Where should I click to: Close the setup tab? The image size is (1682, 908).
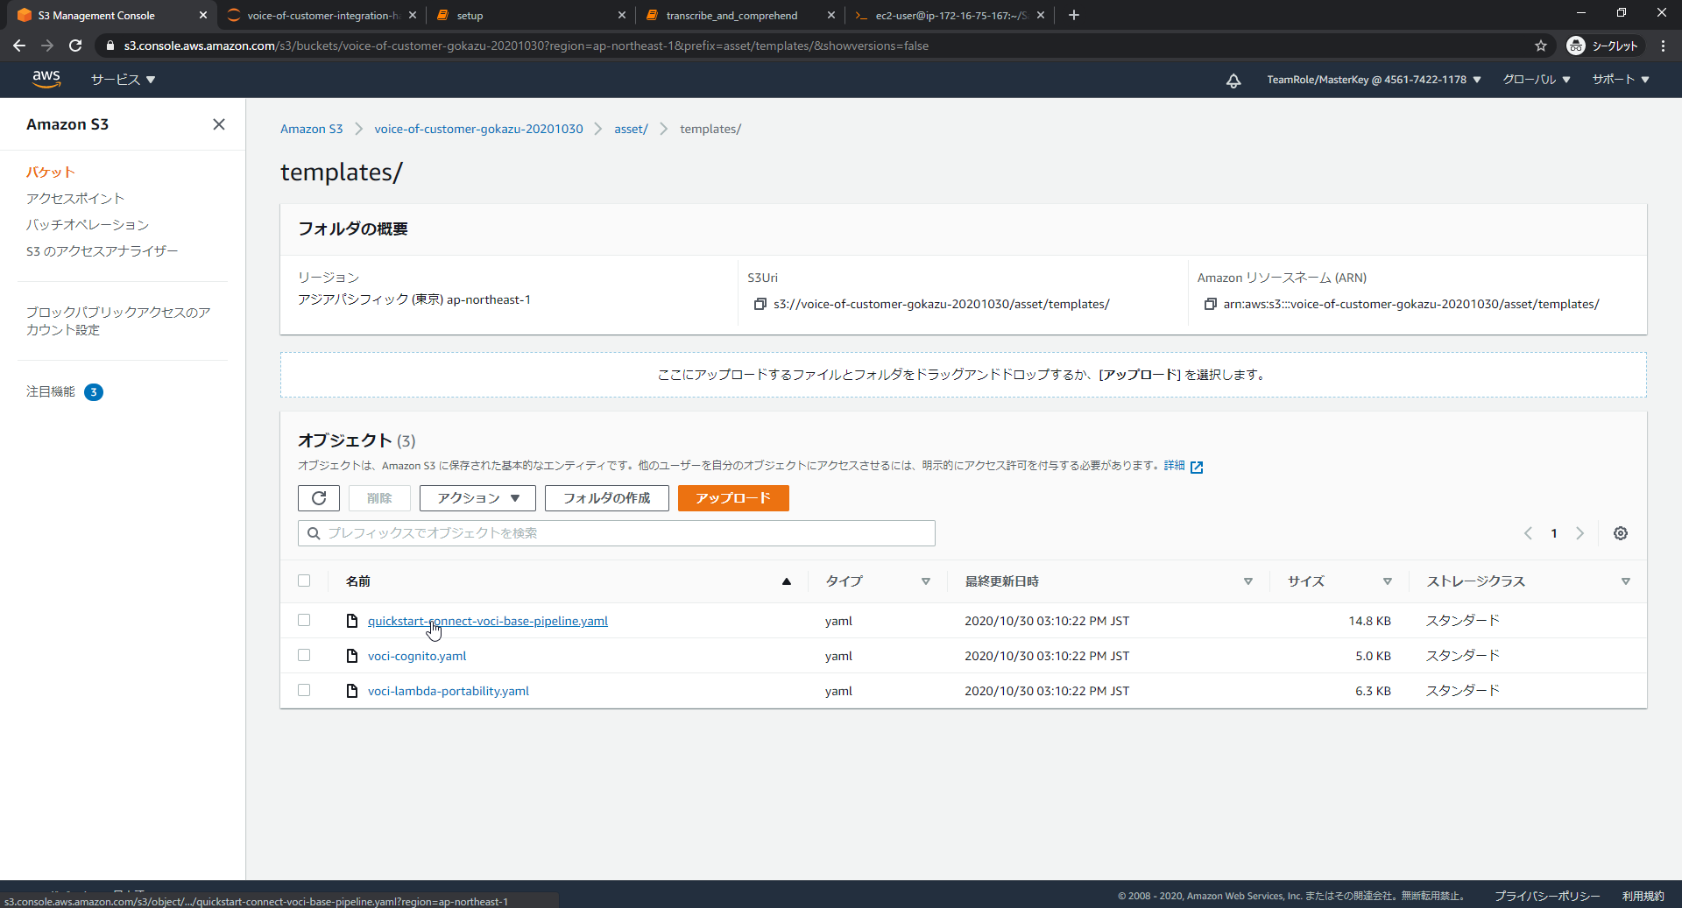[622, 15]
